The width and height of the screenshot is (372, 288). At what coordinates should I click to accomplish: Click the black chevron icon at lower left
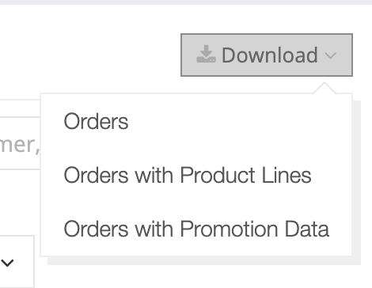pos(7,263)
